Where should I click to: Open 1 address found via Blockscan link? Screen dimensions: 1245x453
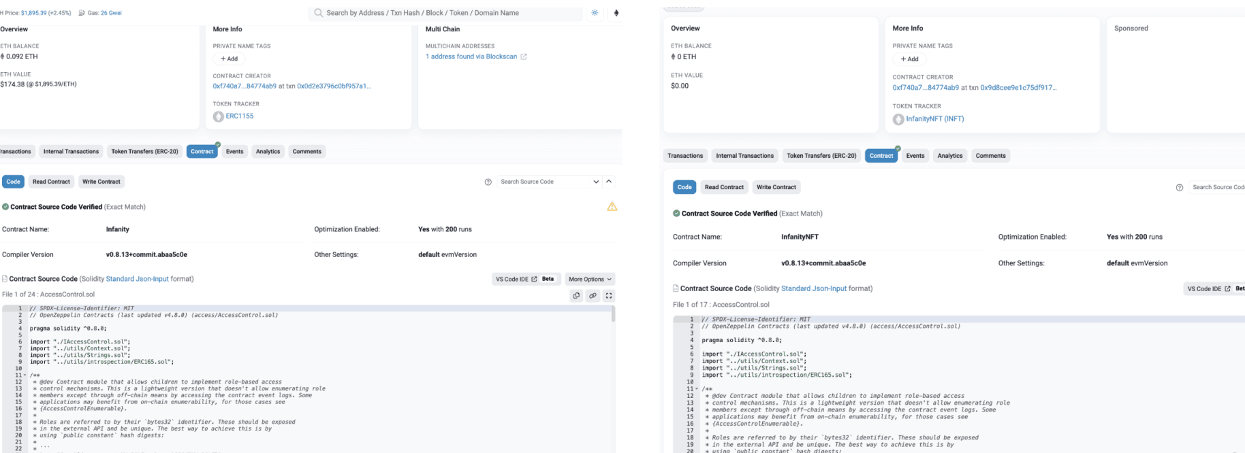click(x=471, y=56)
